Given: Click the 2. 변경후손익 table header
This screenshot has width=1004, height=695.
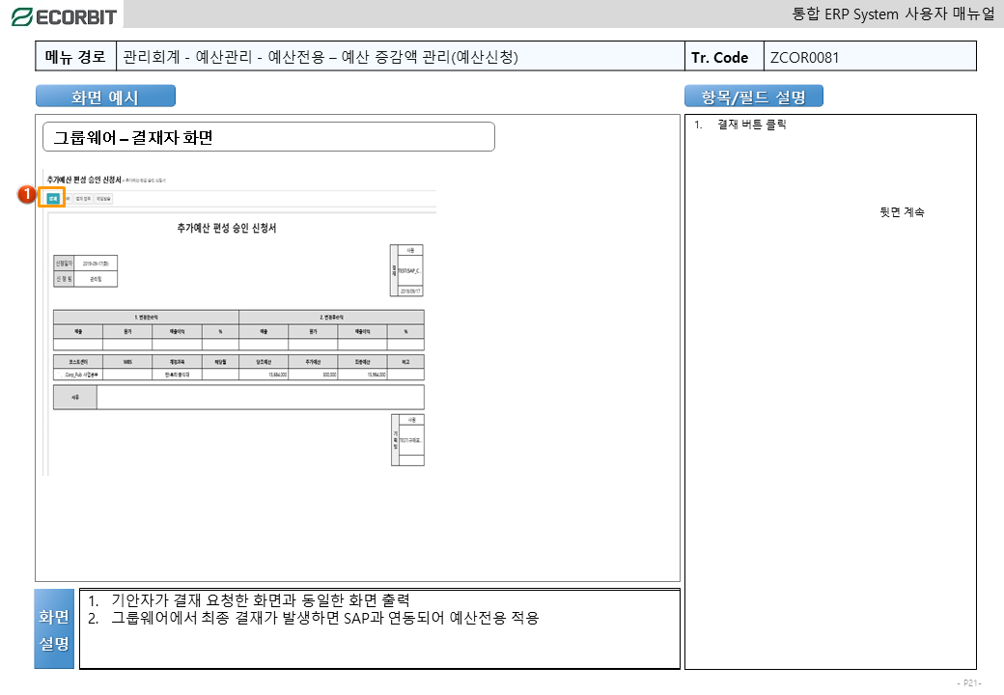Looking at the screenshot, I should click(x=331, y=317).
